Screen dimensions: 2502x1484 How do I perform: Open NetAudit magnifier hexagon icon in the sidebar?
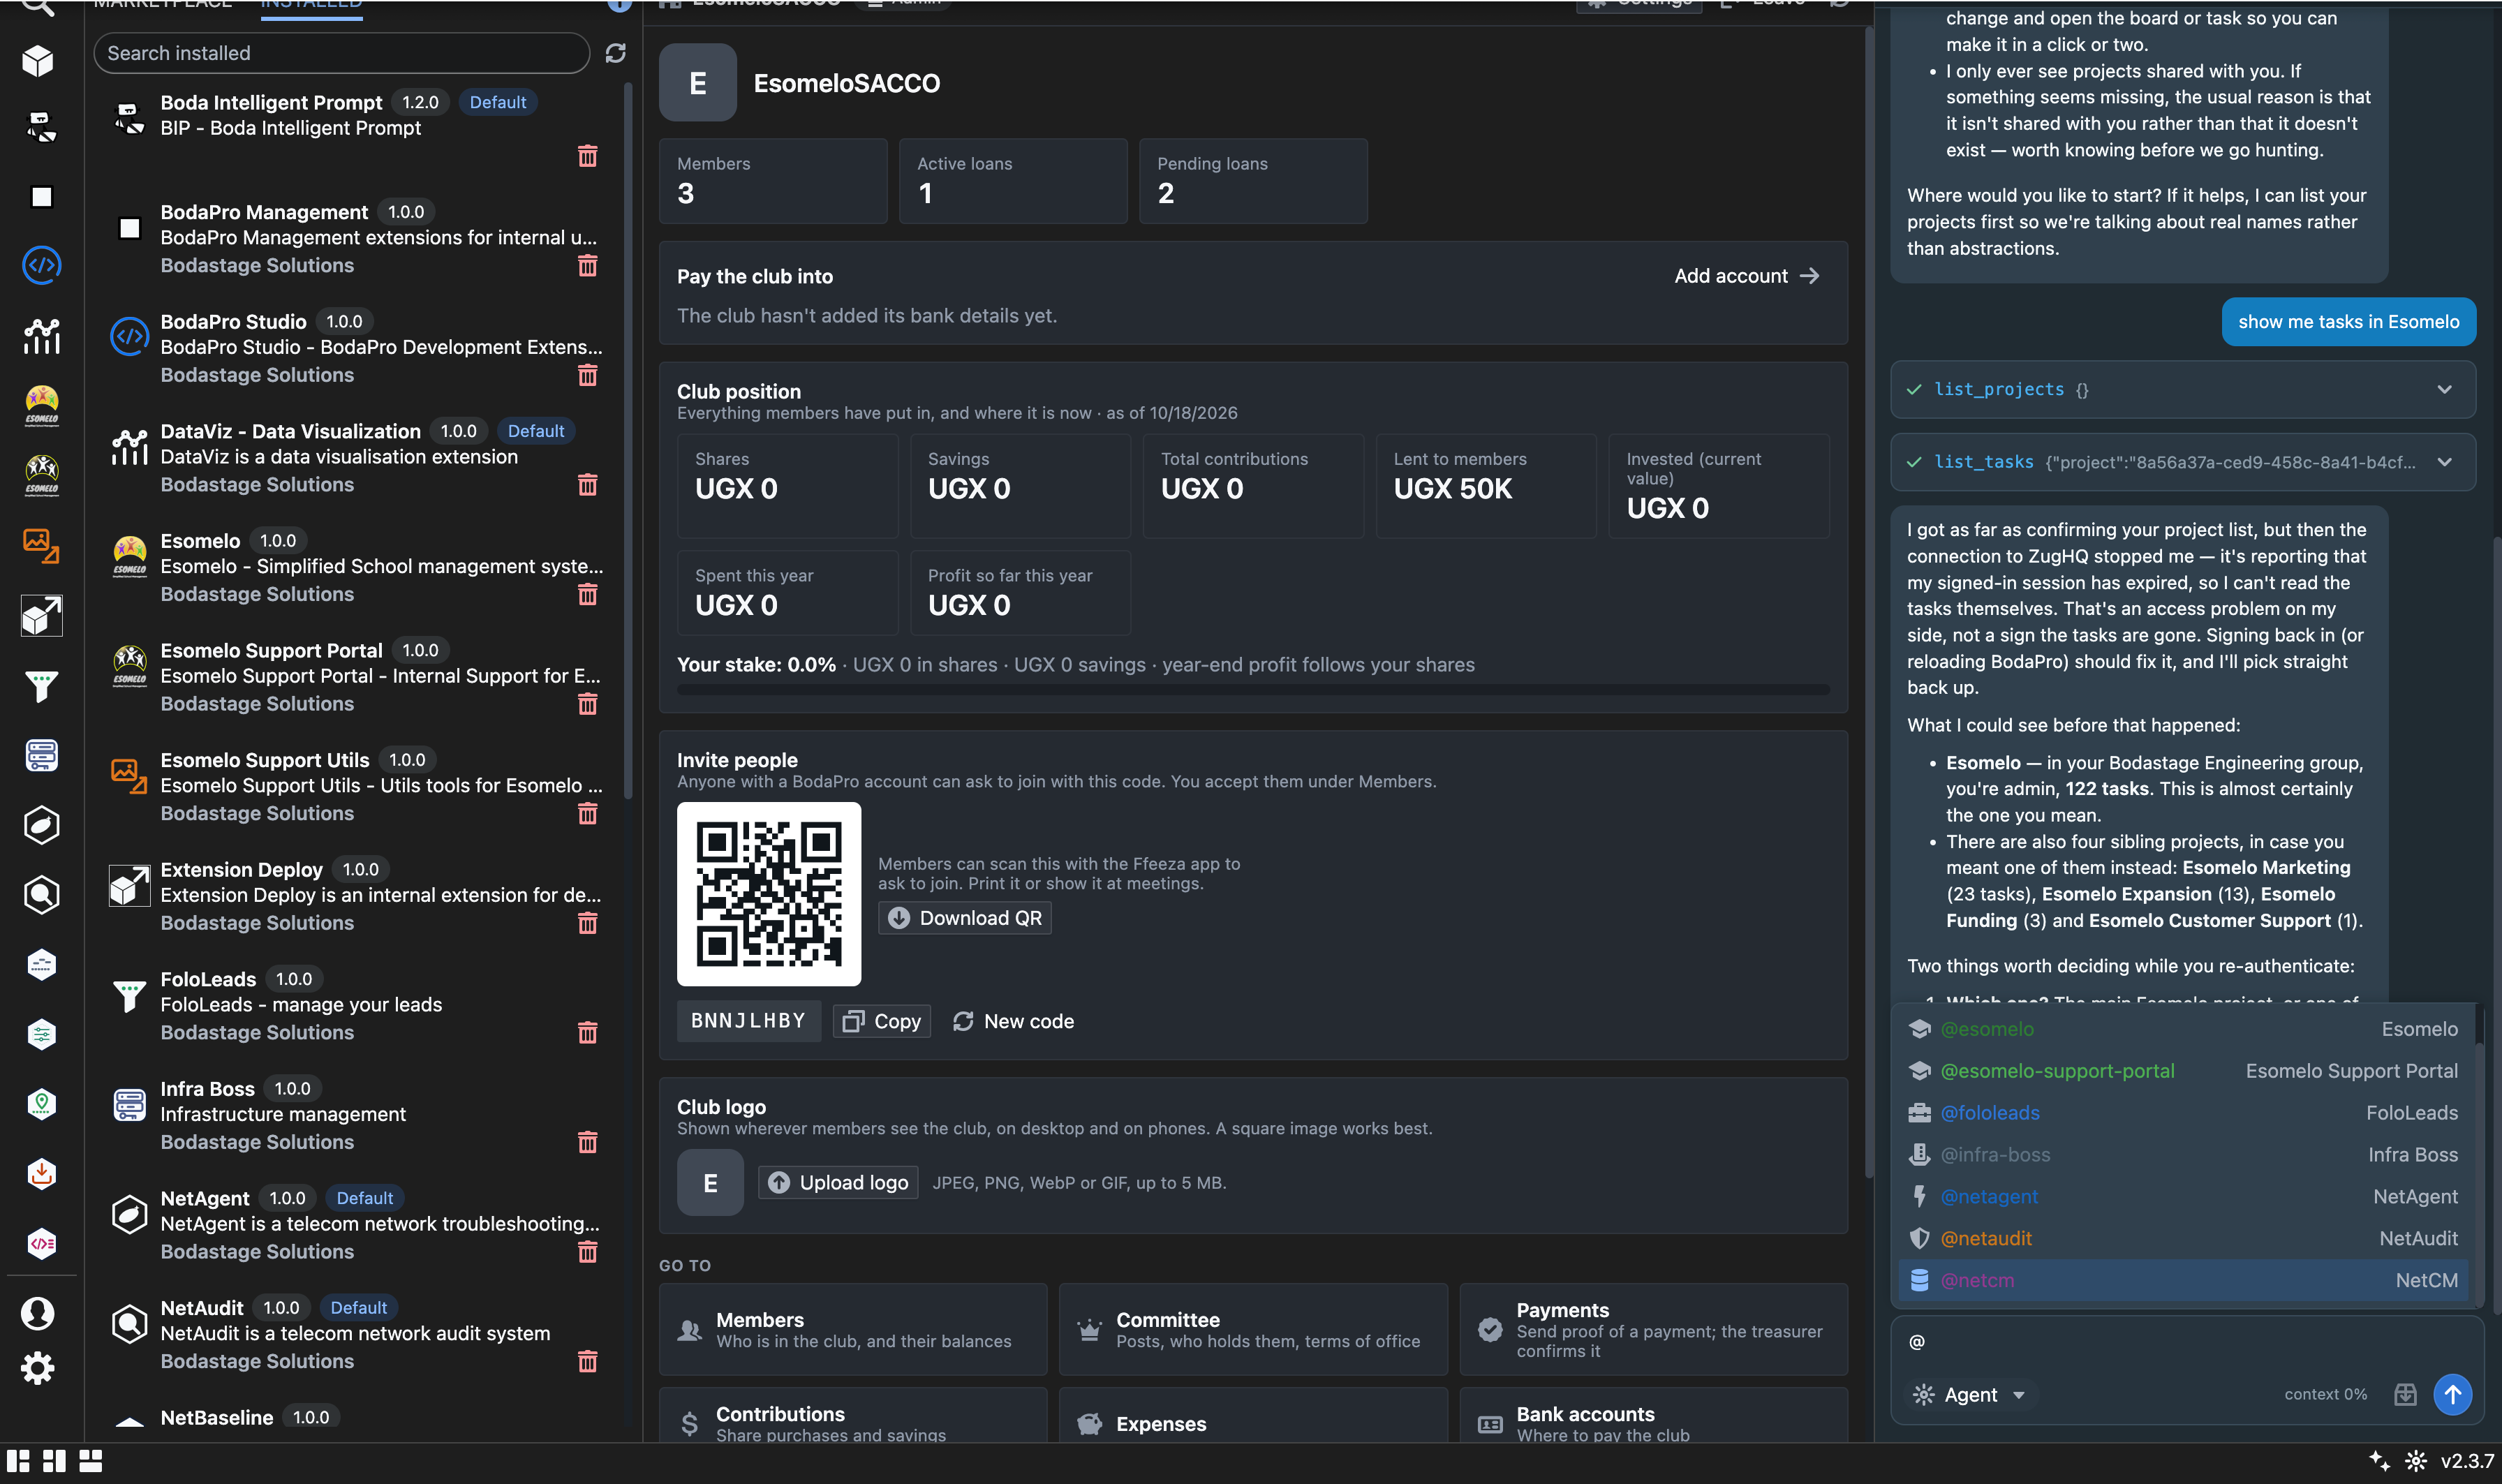click(41, 895)
